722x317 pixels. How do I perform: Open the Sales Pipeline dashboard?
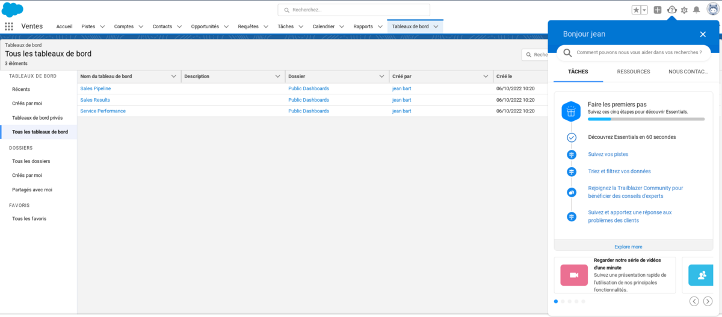tap(96, 88)
